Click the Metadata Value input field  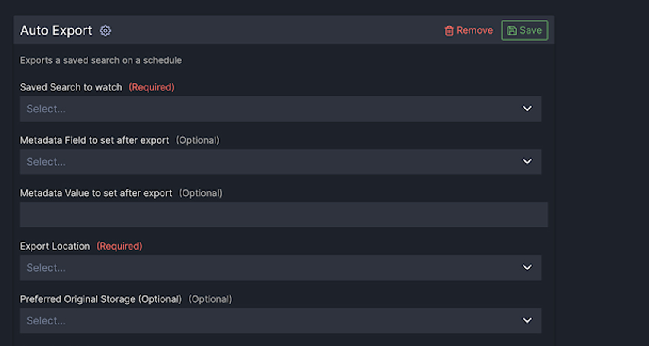point(280,214)
